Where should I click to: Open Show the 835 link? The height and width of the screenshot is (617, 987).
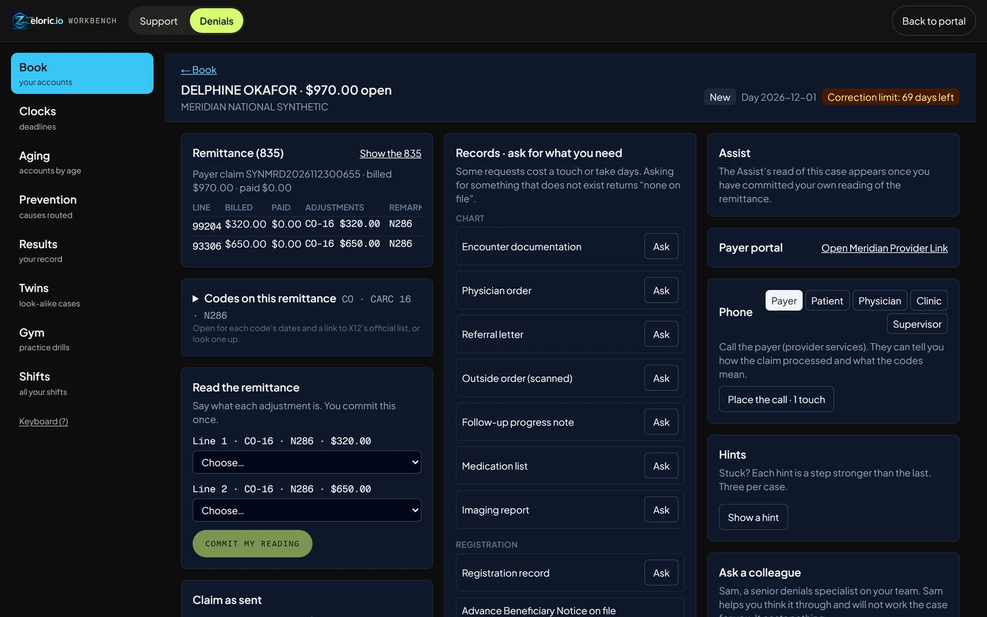point(391,154)
